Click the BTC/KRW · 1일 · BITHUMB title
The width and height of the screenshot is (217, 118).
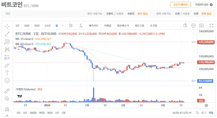(36, 34)
